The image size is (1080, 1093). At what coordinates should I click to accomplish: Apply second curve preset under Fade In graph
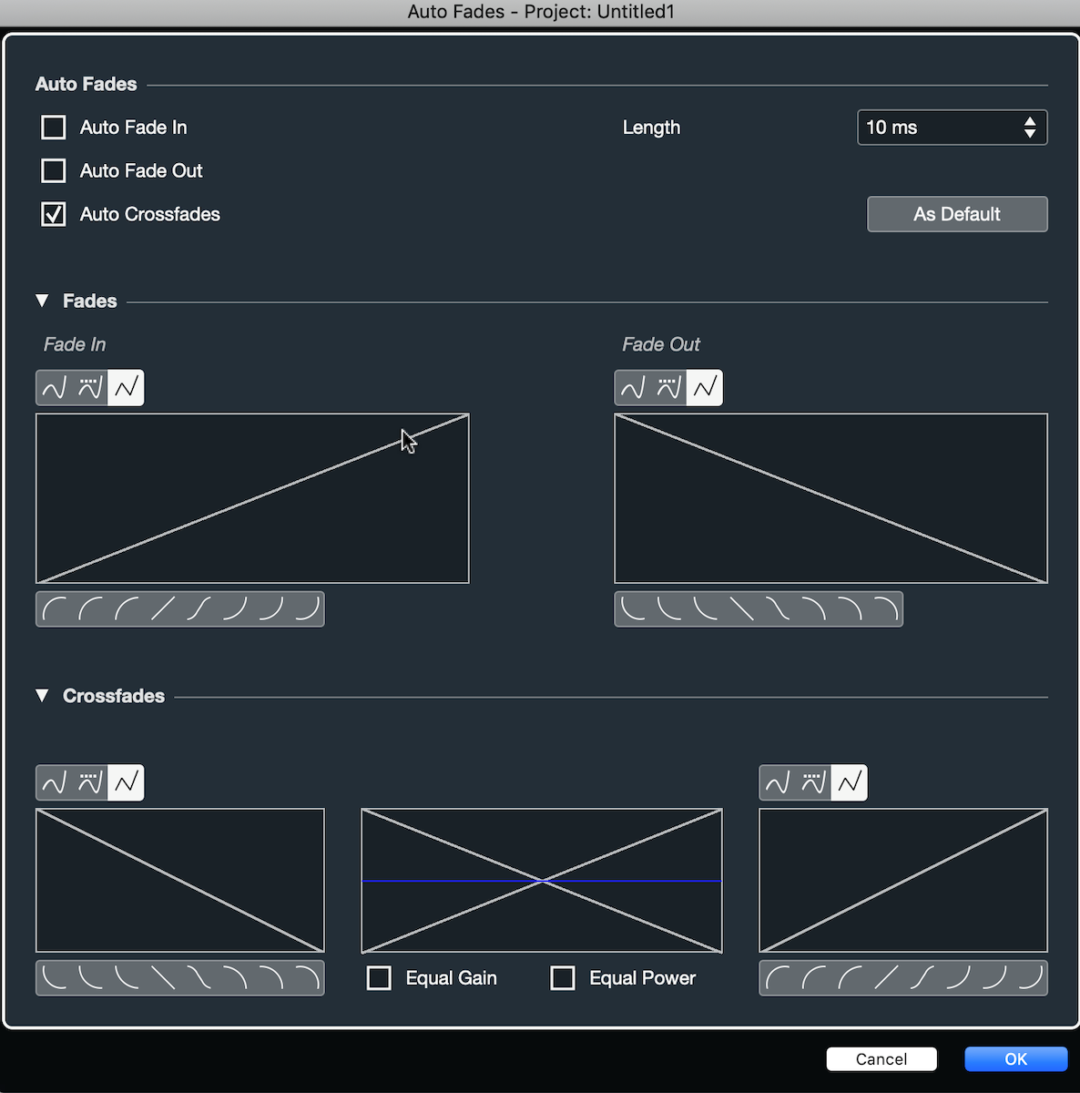[x=90, y=609]
